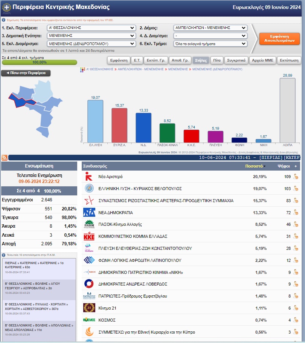Click the ΣΥ.ΡΙΖ.Α. red bar in the chart

[119, 125]
